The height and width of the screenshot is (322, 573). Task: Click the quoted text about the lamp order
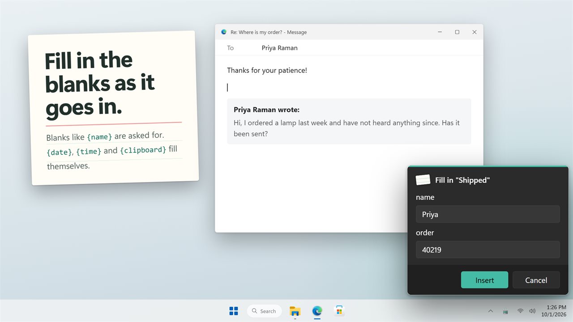coord(346,128)
